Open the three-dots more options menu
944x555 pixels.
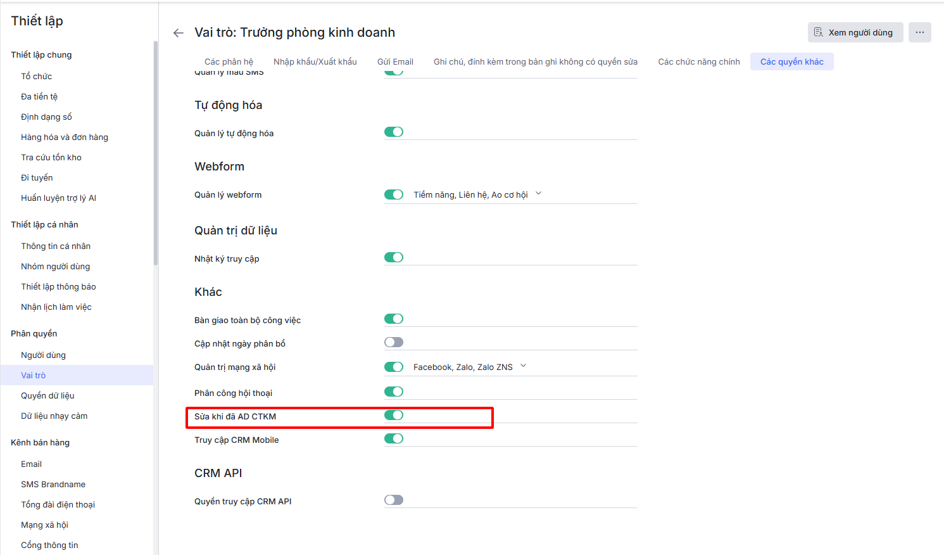[x=919, y=32]
